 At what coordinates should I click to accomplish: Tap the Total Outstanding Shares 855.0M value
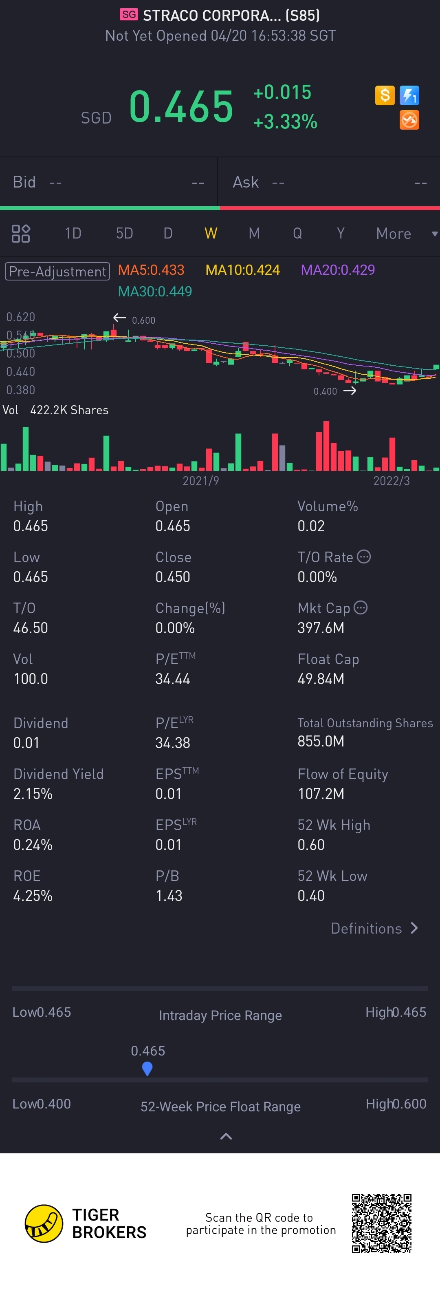point(321,742)
